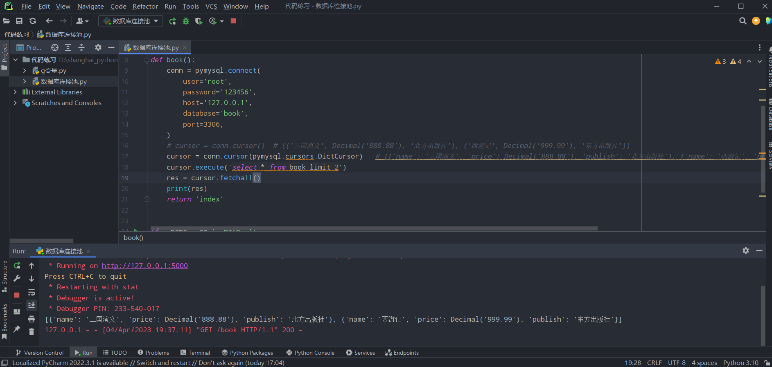The height and width of the screenshot is (367, 772).
Task: Stop the running process in main toolbar
Action: 233,21
